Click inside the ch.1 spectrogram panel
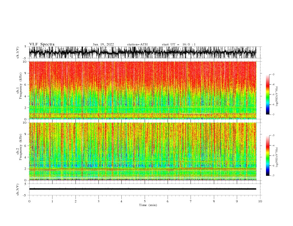This screenshot has width=293, height=226. coord(142,90)
